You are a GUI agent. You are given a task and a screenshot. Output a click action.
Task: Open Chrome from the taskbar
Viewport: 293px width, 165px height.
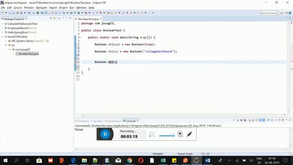[x=129, y=160]
